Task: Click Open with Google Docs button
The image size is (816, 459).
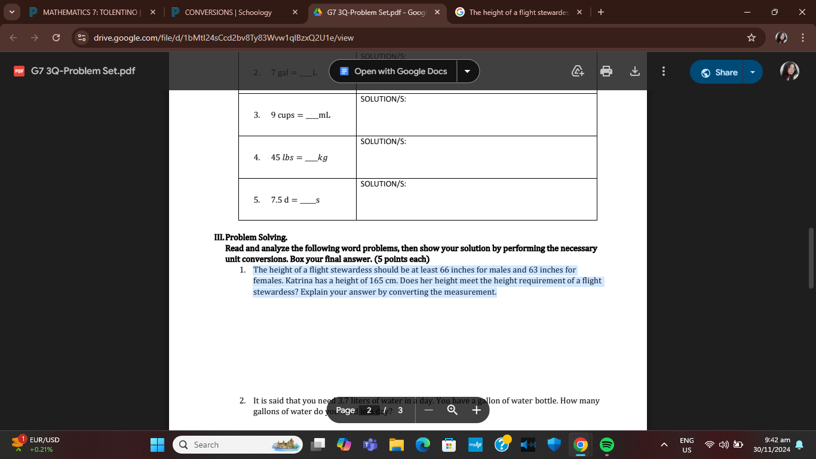Action: click(x=392, y=71)
